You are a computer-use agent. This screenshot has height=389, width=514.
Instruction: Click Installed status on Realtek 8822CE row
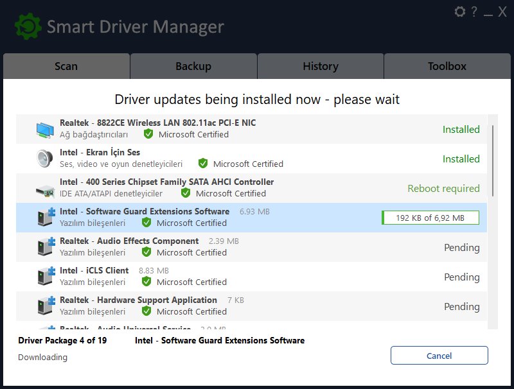461,129
